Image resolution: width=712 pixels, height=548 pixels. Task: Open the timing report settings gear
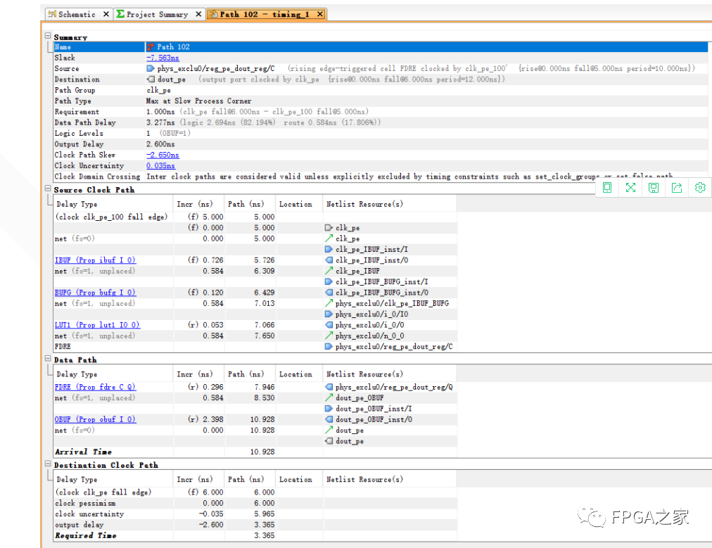[x=699, y=188]
